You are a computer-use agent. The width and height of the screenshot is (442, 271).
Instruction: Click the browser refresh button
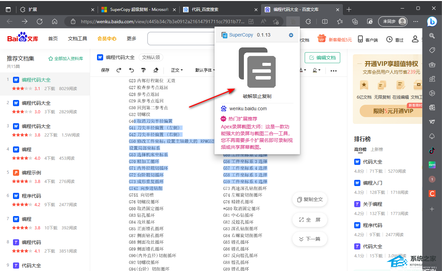click(40, 22)
